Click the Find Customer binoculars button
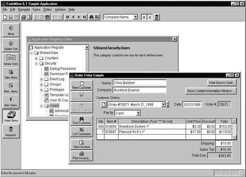 click(x=82, y=120)
